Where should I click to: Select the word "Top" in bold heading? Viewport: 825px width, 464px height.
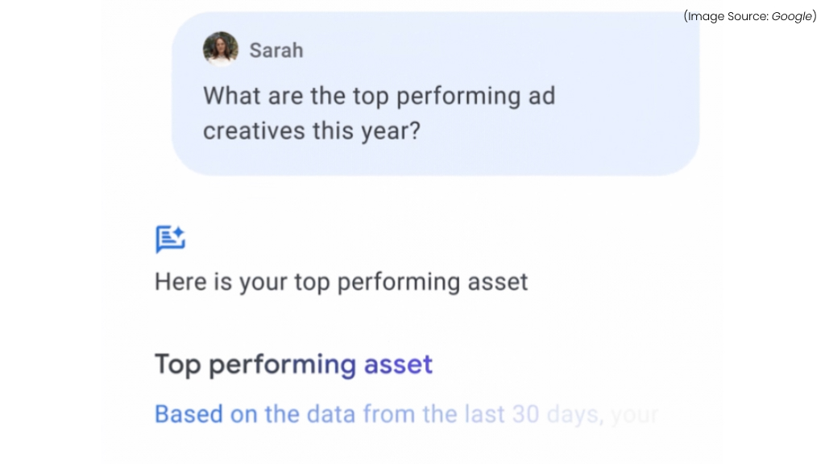[x=177, y=364]
